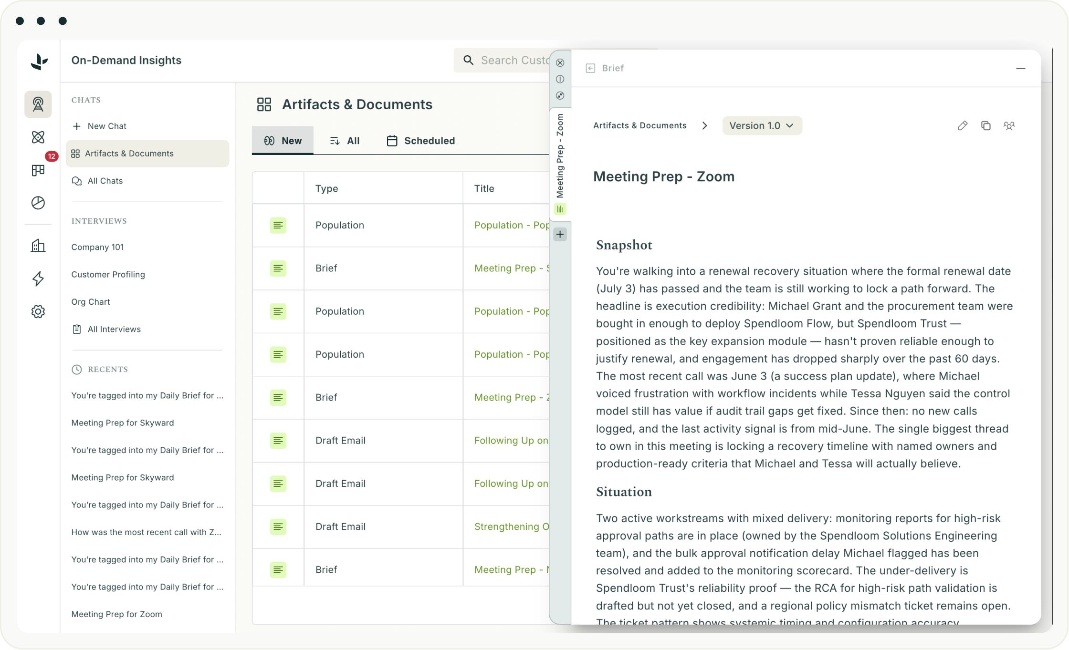Click the search magnifier icon

pos(469,60)
